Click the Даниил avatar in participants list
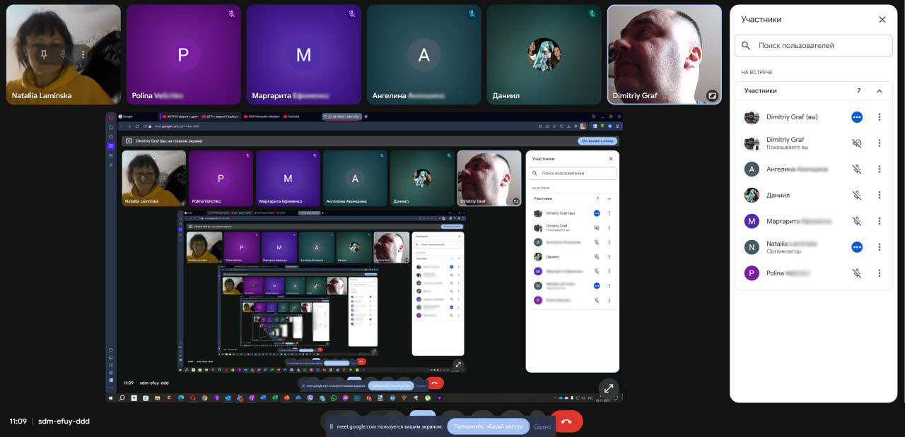 752,196
